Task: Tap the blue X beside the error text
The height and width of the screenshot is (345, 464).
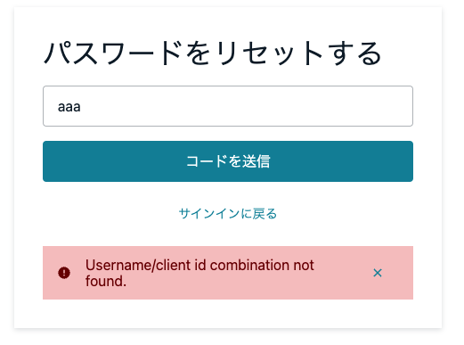Action: coord(378,273)
